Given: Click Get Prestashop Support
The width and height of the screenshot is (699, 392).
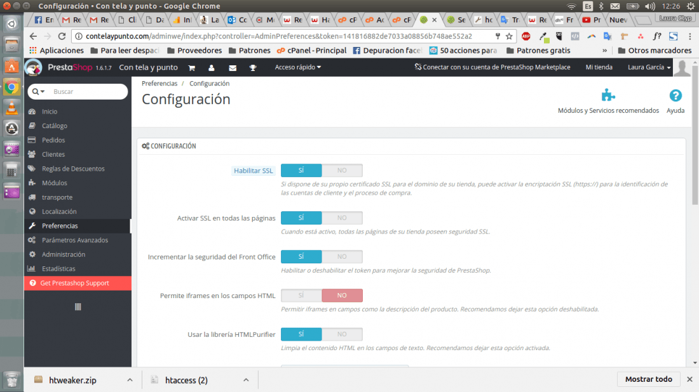Looking at the screenshot, I should (x=78, y=283).
